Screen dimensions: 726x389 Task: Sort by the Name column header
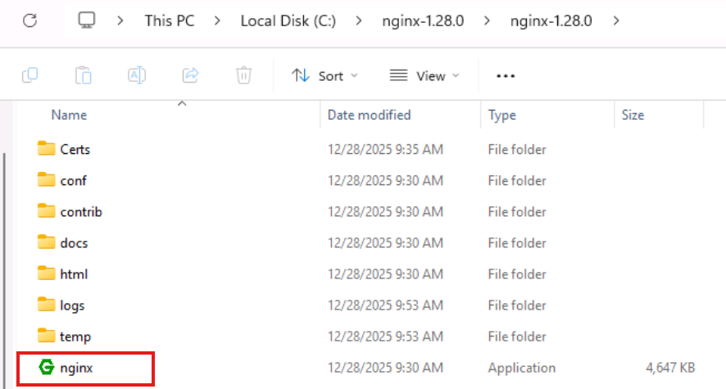pyautogui.click(x=69, y=115)
